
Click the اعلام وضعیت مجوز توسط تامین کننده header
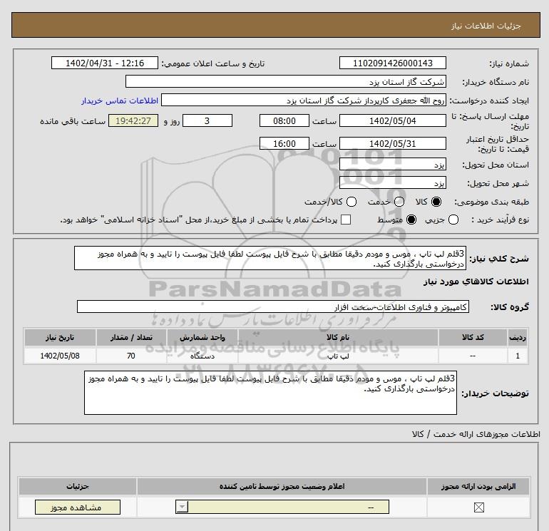coord(282,487)
